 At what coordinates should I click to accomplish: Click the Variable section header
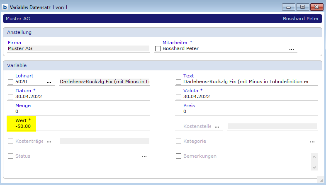point(163,65)
